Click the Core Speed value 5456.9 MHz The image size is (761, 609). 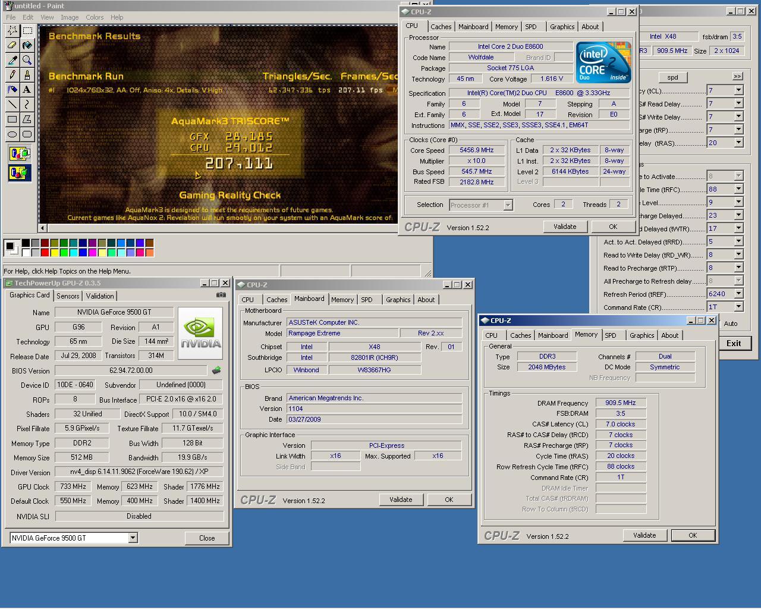477,150
